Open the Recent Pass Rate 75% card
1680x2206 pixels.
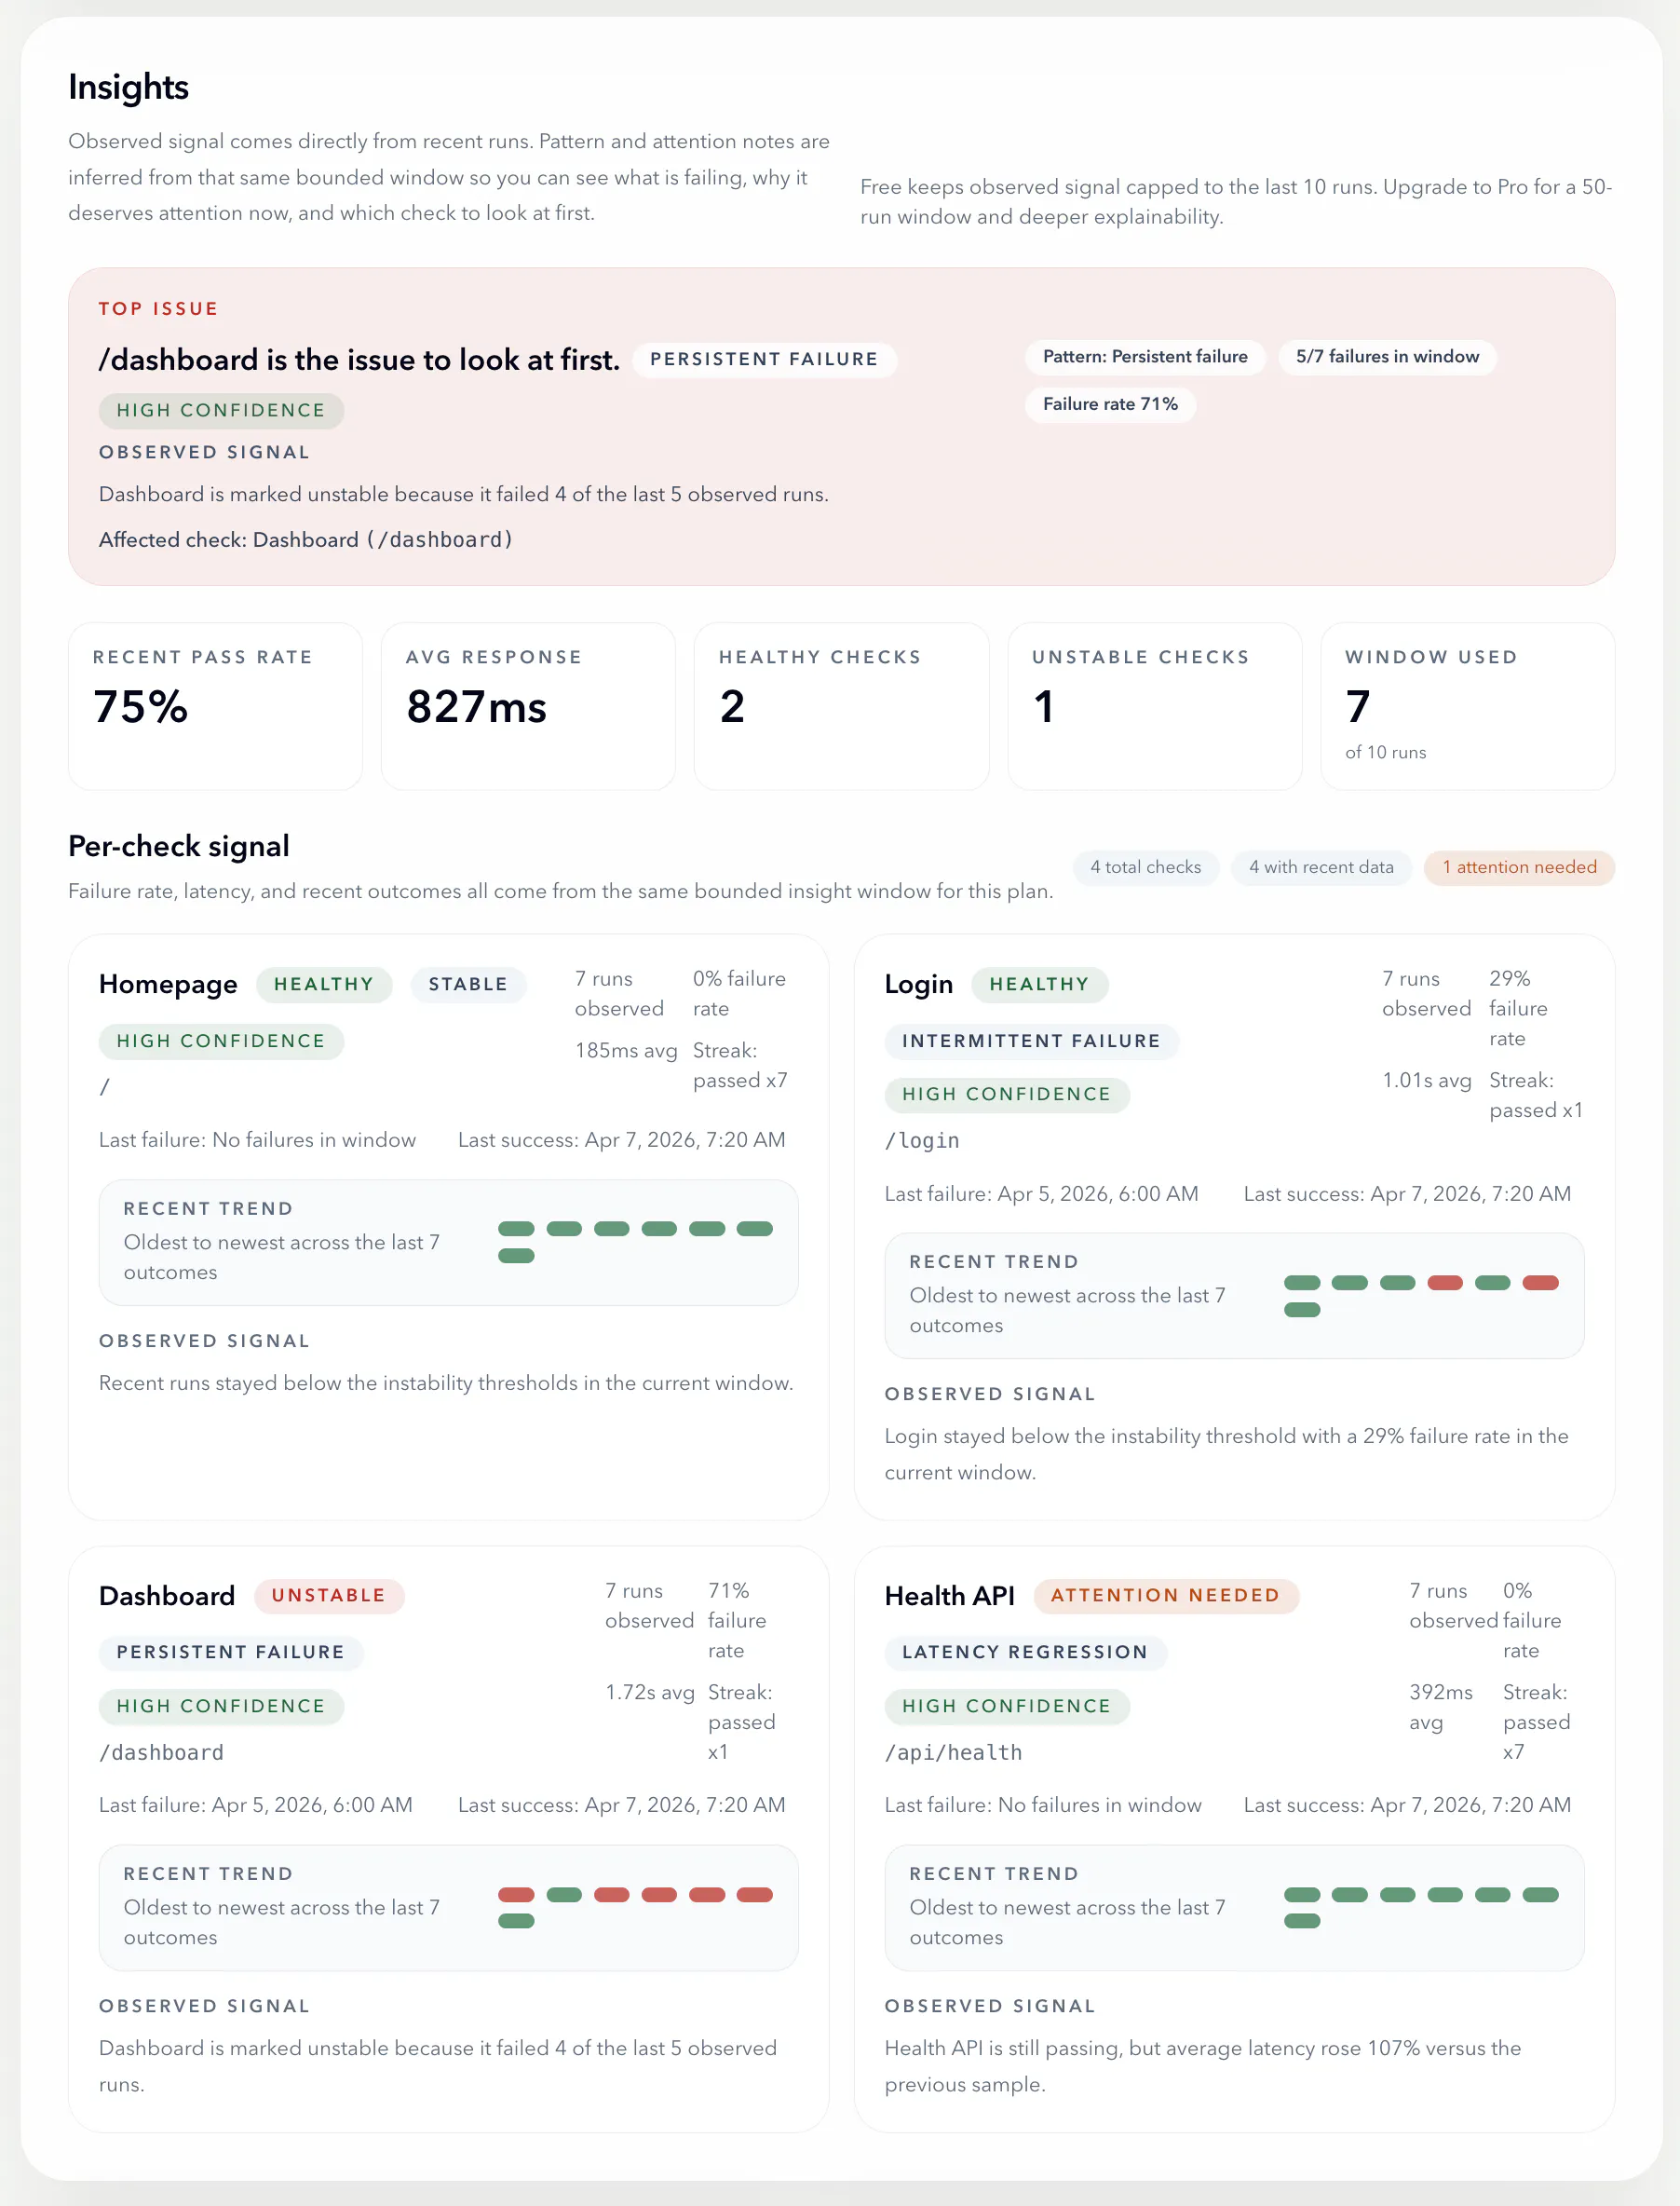pyautogui.click(x=215, y=706)
